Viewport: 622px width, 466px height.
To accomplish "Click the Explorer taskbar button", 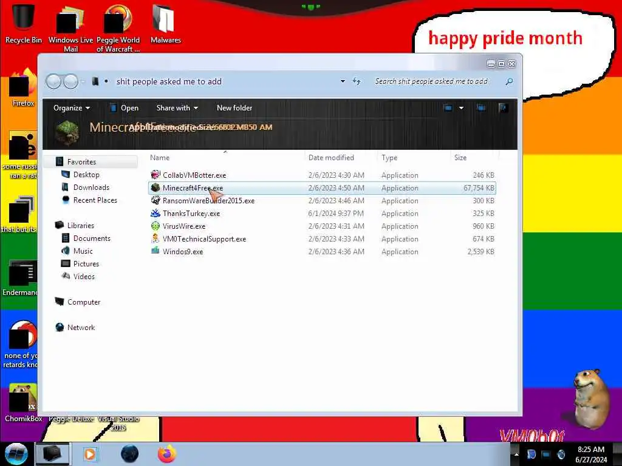I will pyautogui.click(x=52, y=454).
